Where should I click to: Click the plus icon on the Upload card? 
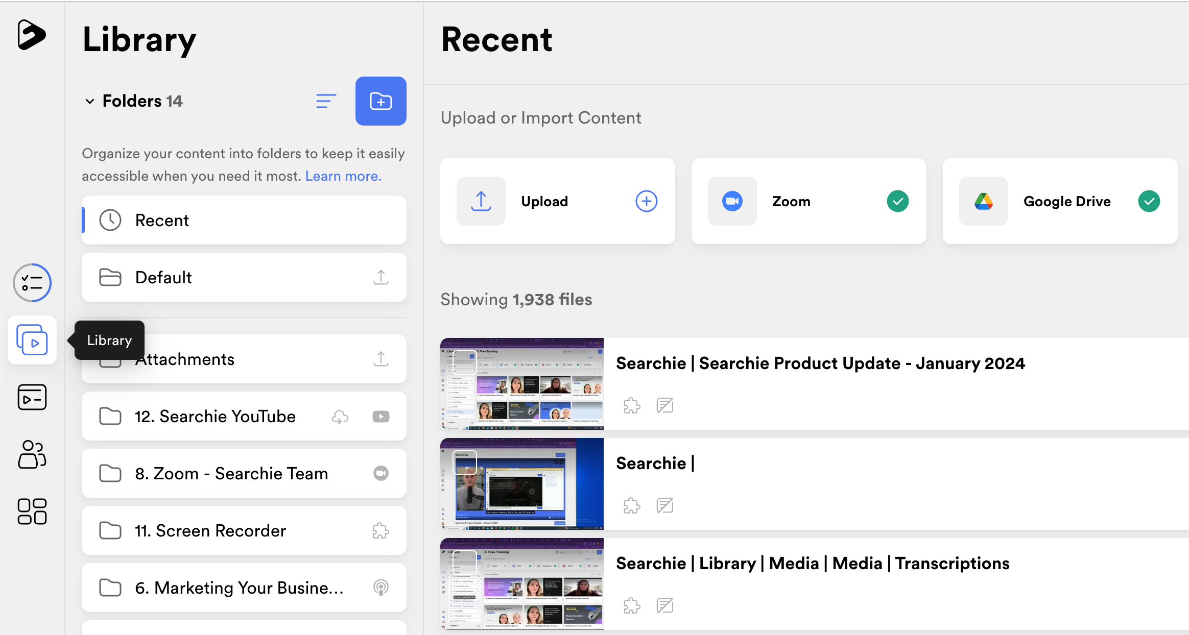click(647, 201)
